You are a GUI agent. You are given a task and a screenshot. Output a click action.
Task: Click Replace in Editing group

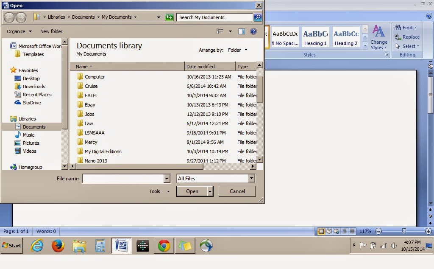(x=407, y=37)
